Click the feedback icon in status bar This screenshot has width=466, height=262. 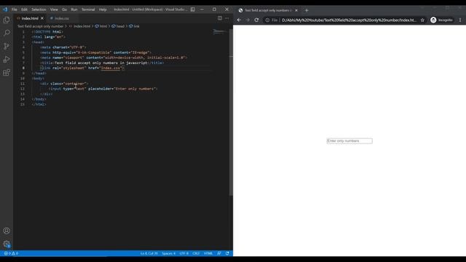(x=219, y=253)
